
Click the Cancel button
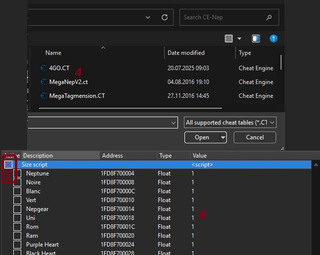click(x=255, y=137)
